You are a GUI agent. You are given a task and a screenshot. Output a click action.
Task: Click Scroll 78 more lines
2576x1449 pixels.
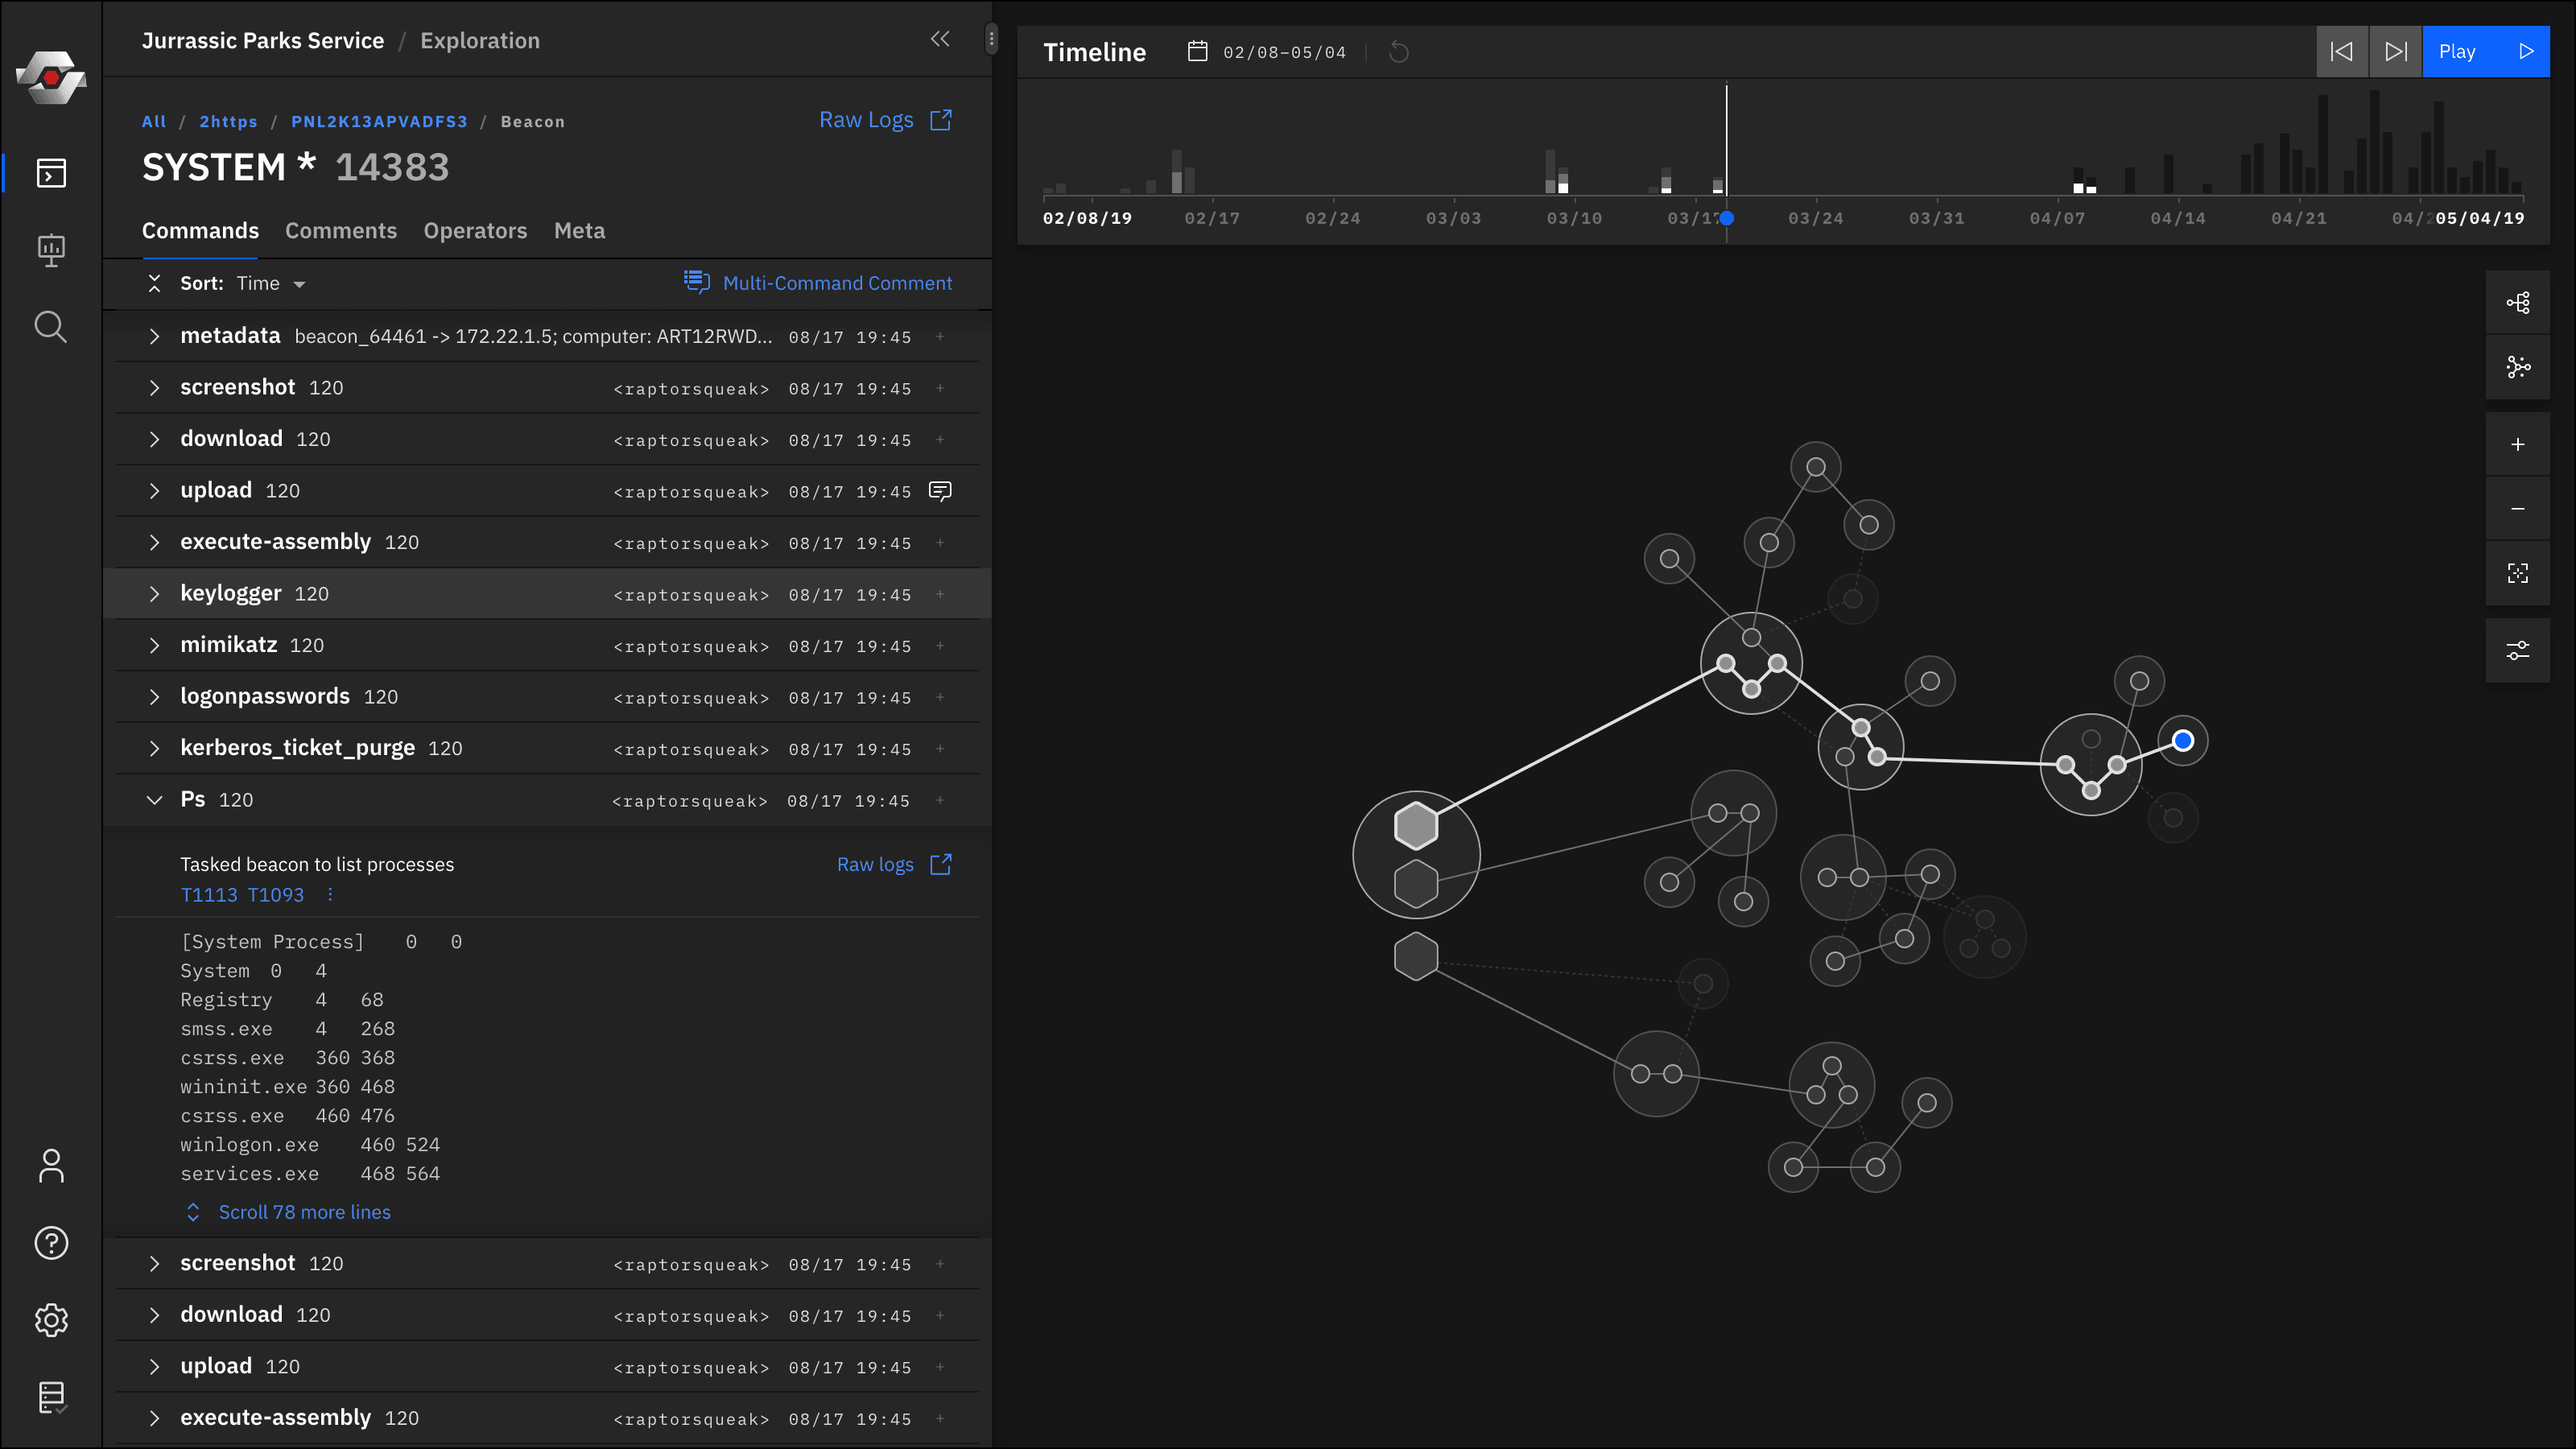point(289,1212)
